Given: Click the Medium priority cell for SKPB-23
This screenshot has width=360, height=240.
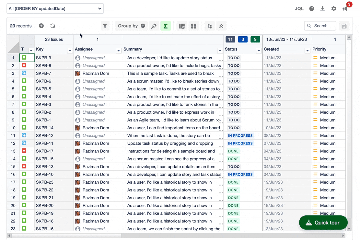Looking at the screenshot, I should (328, 182).
